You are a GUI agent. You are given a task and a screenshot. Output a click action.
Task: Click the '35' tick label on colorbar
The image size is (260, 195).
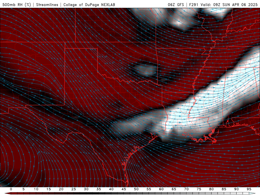pyautogui.click(x=99, y=189)
